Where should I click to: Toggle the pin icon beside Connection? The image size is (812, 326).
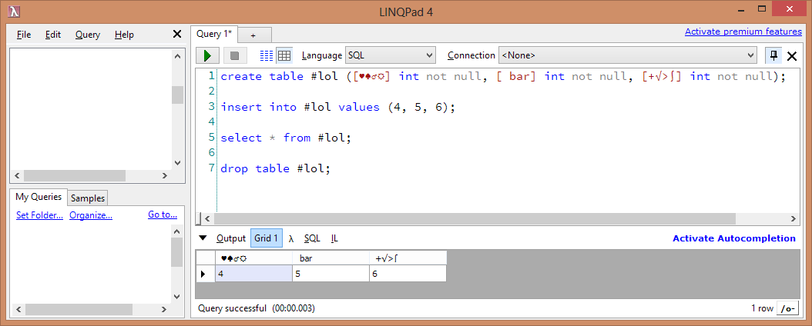pos(774,55)
